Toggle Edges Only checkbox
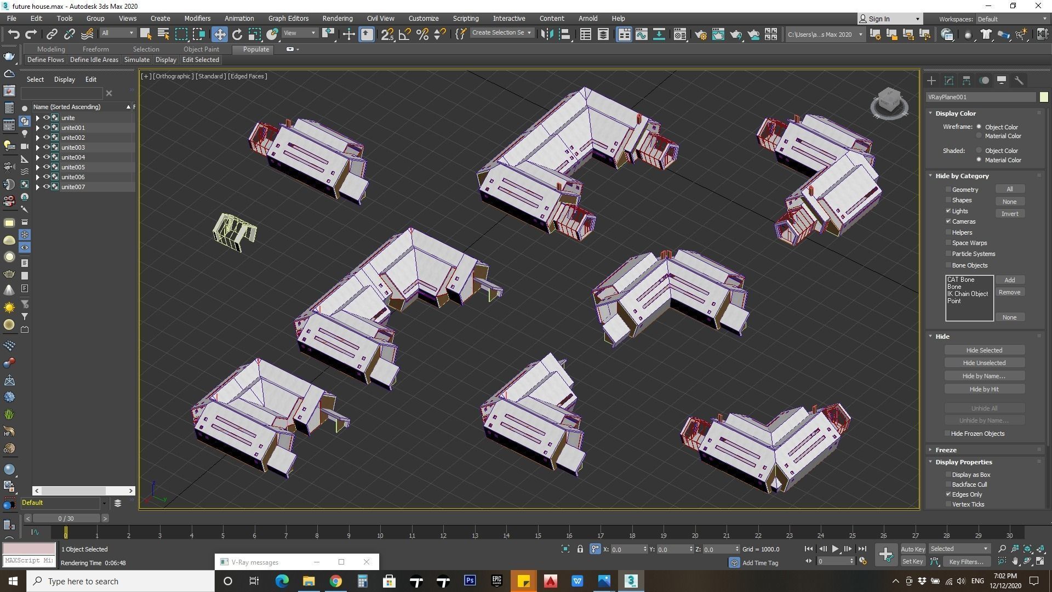 point(948,494)
